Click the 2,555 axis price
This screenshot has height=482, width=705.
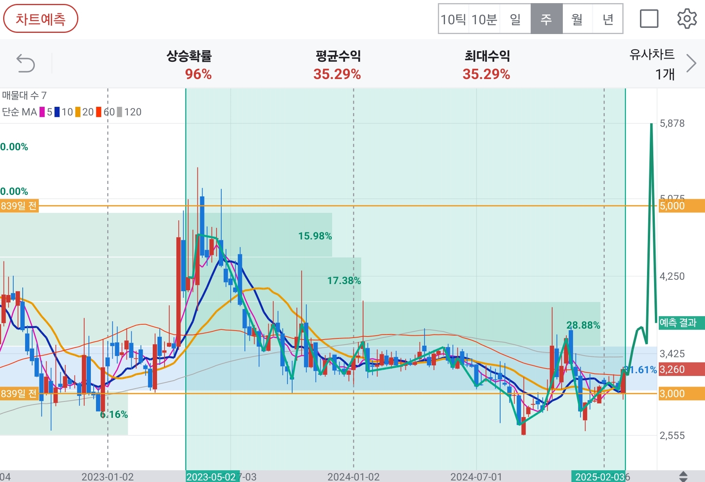pos(672,436)
